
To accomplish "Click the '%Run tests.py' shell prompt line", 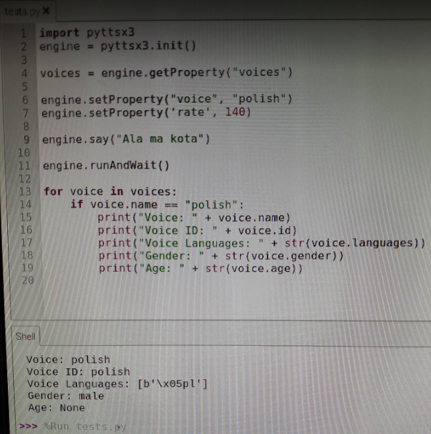I will coord(72,426).
